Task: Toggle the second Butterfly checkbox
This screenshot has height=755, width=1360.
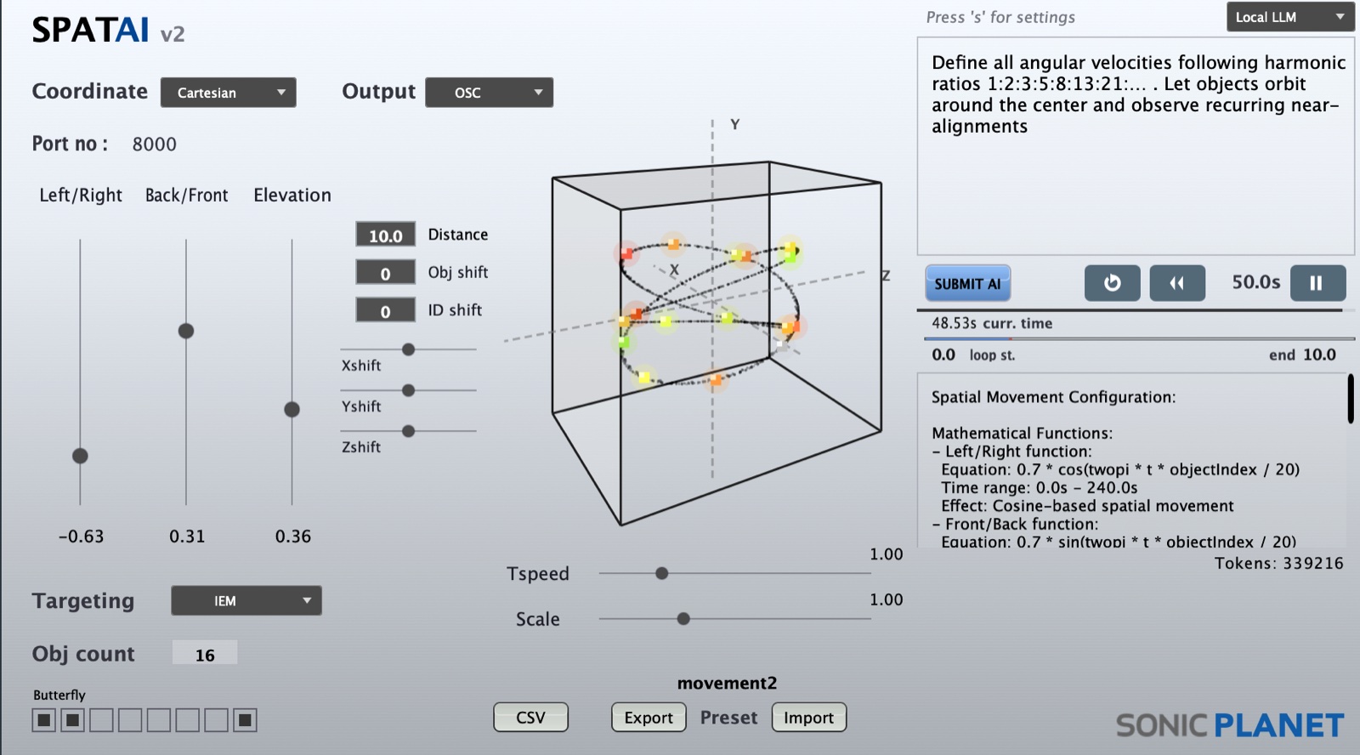Action: click(73, 721)
